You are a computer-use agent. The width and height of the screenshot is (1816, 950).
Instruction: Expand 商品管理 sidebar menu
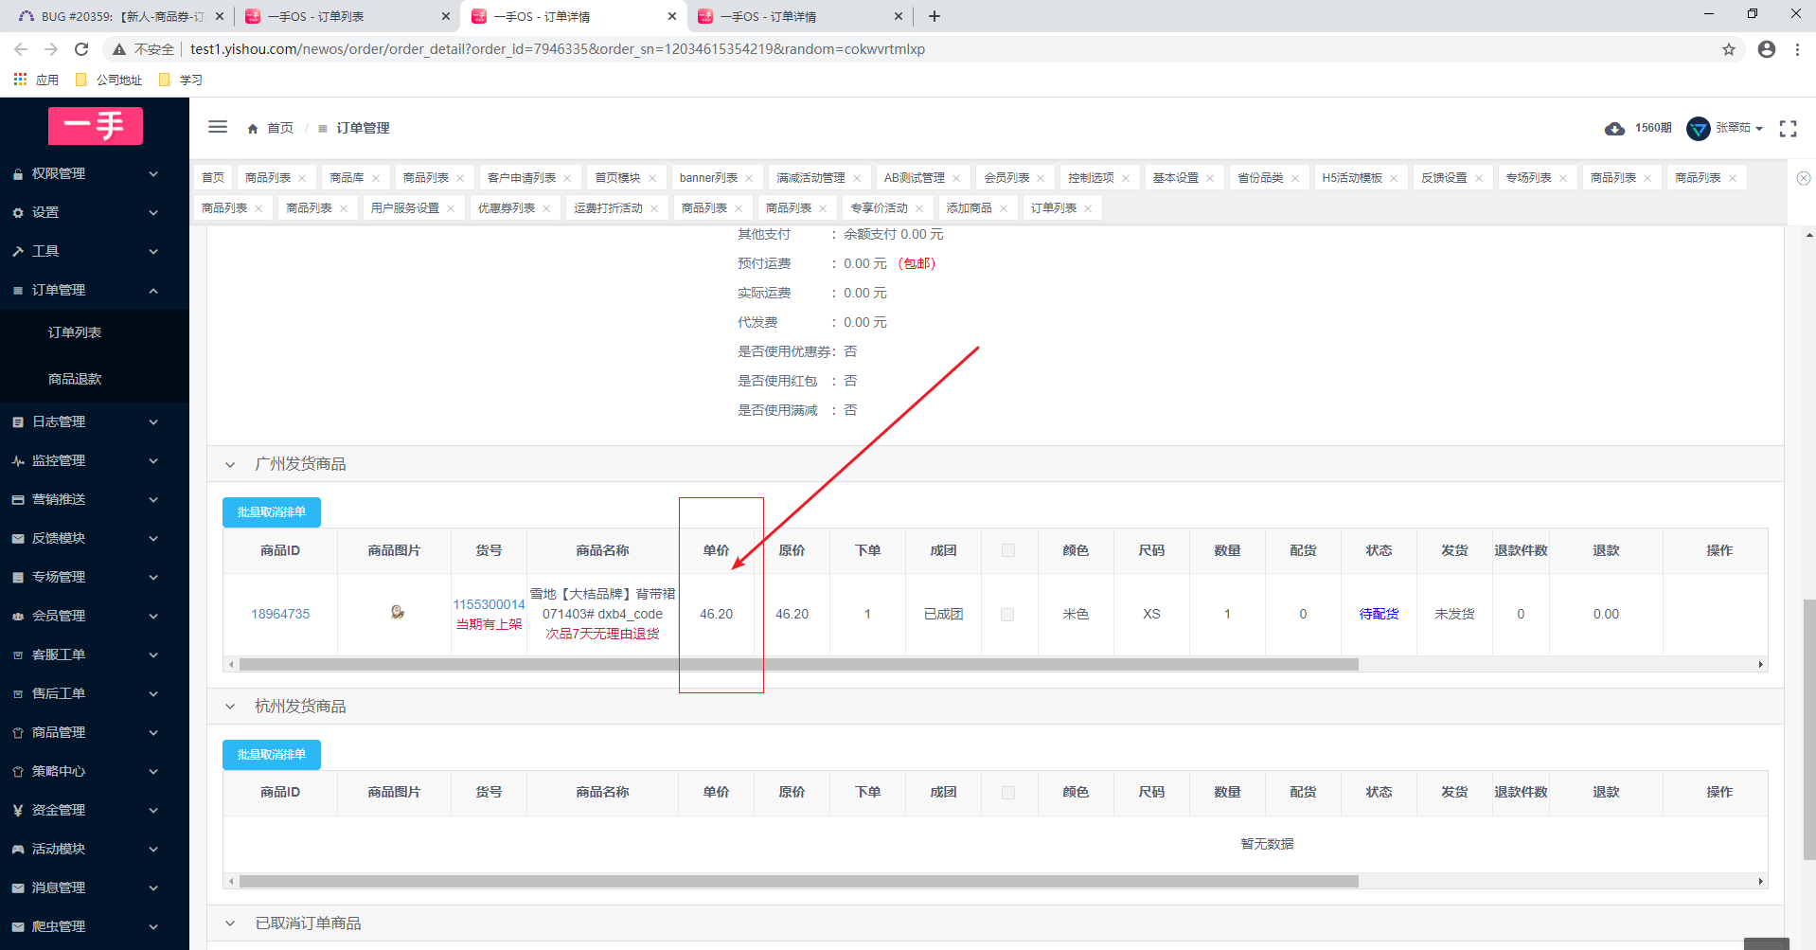click(x=95, y=732)
